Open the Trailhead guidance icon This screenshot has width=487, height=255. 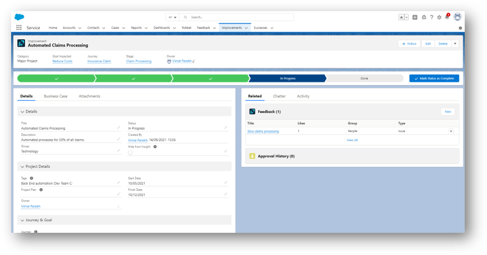pyautogui.click(x=424, y=17)
